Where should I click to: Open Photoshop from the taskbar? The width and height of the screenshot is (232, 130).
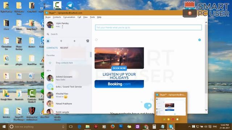tap(121, 127)
